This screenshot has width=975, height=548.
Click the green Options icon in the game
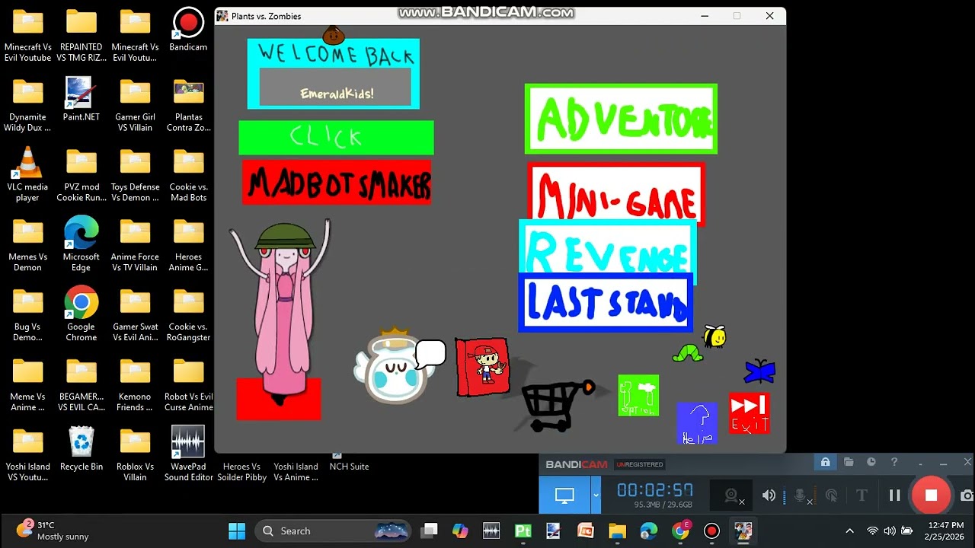click(x=638, y=396)
